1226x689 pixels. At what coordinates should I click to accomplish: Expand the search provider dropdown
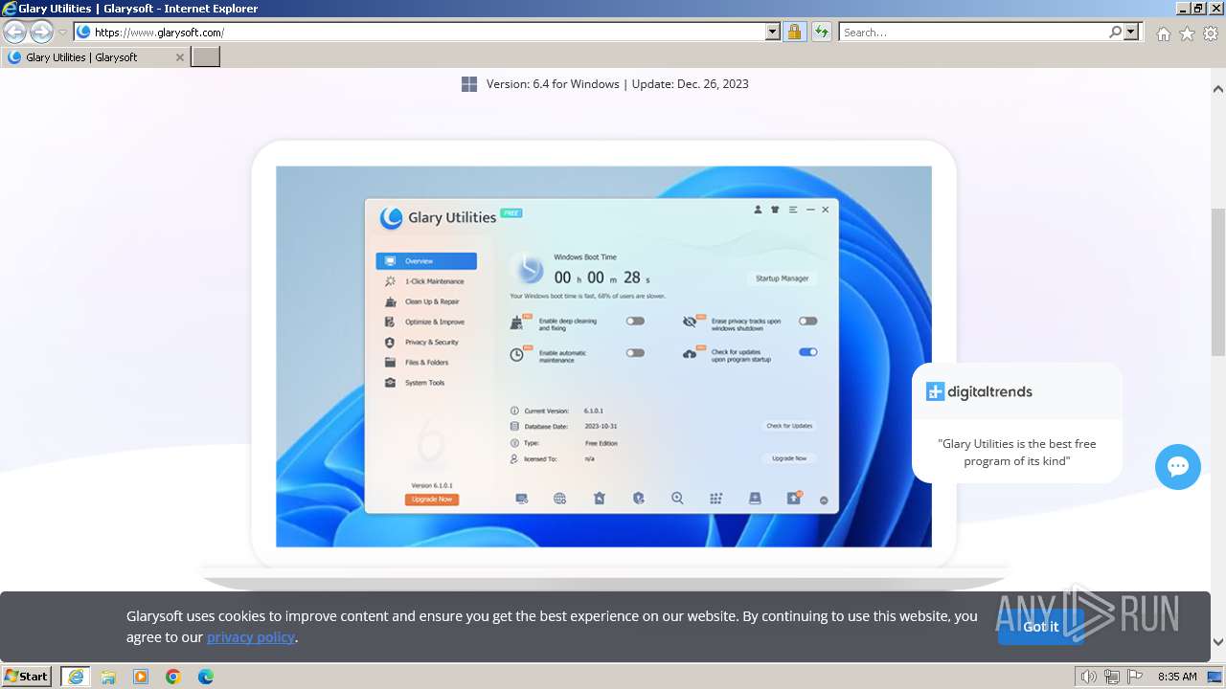[x=1131, y=32]
